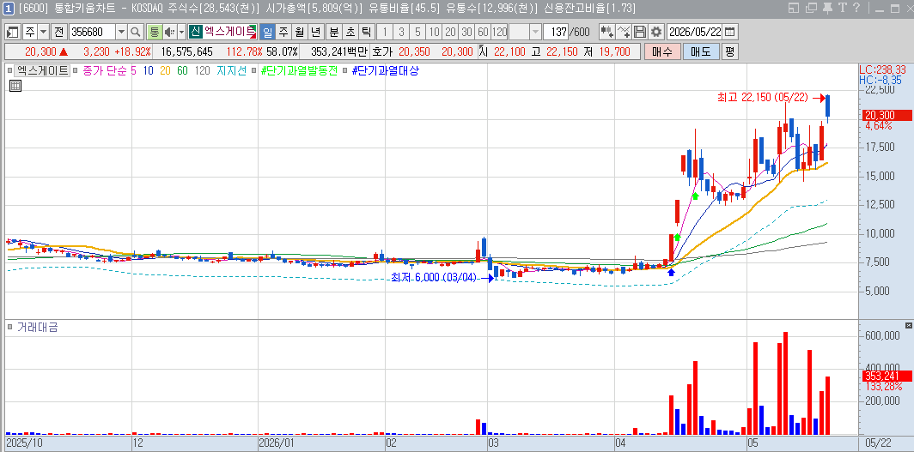The image size is (914, 452).
Task: Save chart settings with floppy icon
Action: (639, 32)
